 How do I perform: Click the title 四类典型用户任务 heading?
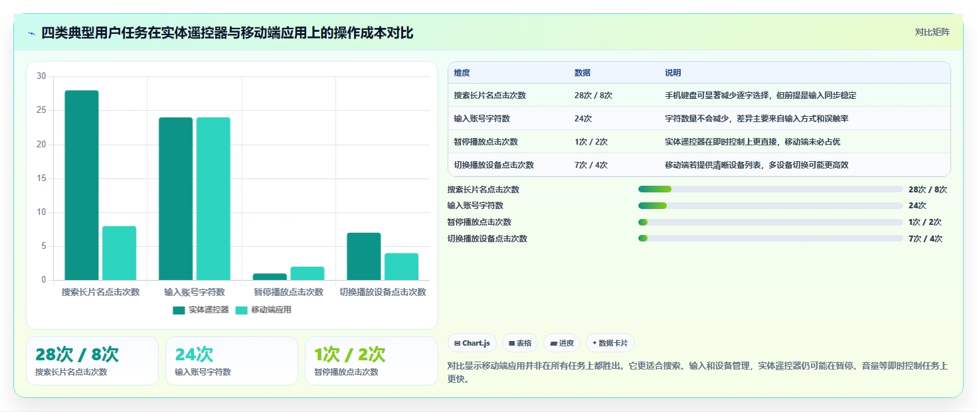pos(227,33)
